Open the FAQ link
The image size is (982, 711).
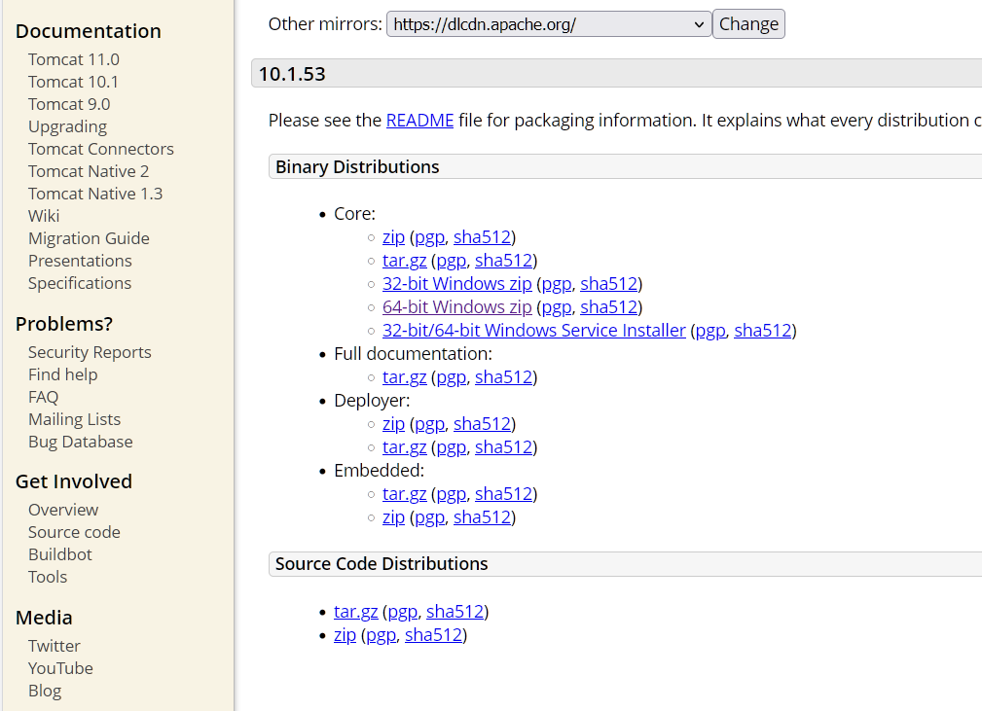[43, 398]
